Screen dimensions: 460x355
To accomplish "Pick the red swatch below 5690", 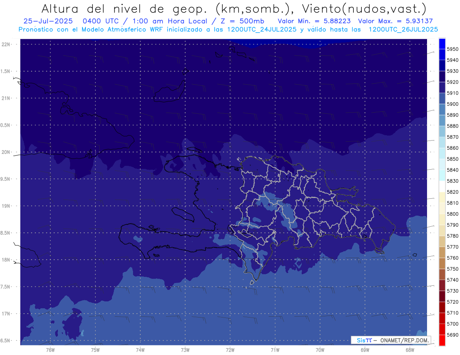I will 442,340.
